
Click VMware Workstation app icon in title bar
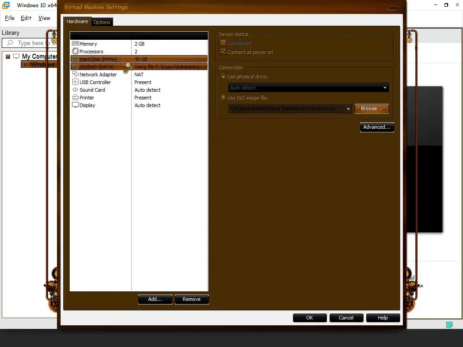[x=6, y=5]
